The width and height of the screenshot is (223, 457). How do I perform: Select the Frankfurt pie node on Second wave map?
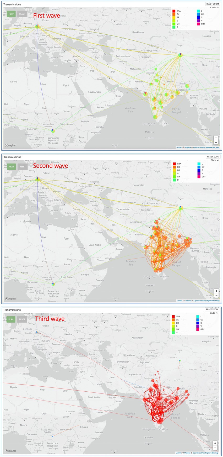[x=38, y=179]
